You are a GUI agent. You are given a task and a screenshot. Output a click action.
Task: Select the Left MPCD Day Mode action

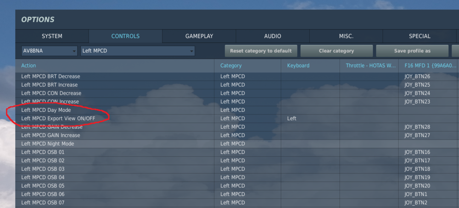[x=115, y=110]
